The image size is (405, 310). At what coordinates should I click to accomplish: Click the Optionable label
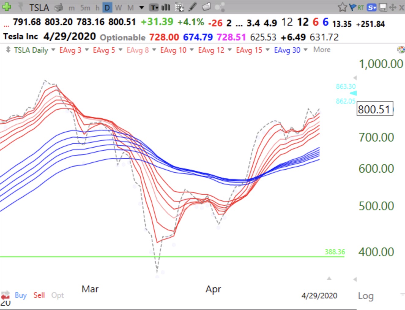(x=123, y=38)
